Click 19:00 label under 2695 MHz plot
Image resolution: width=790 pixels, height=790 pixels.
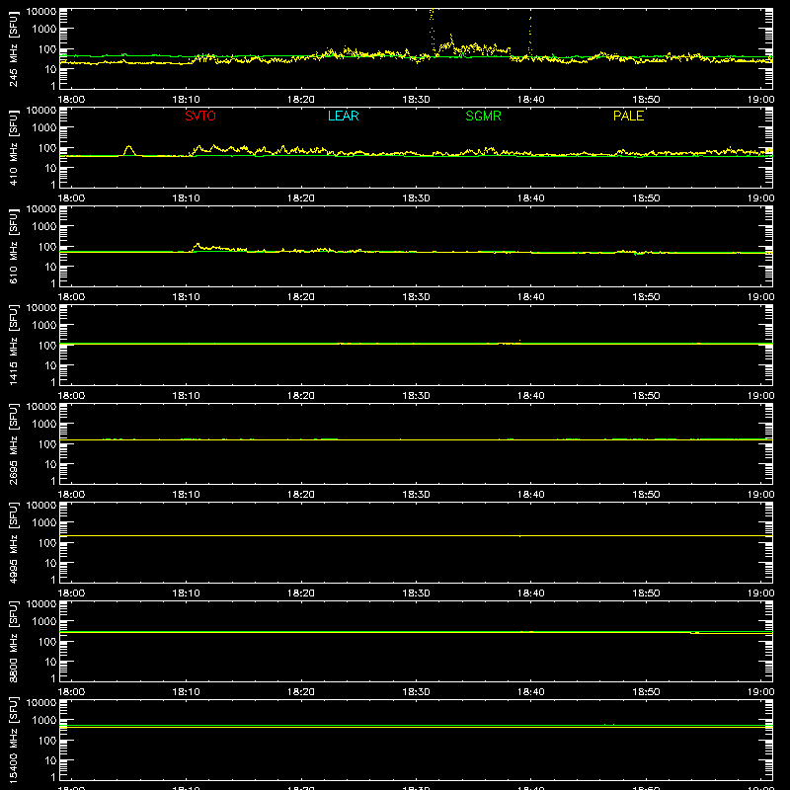point(760,495)
